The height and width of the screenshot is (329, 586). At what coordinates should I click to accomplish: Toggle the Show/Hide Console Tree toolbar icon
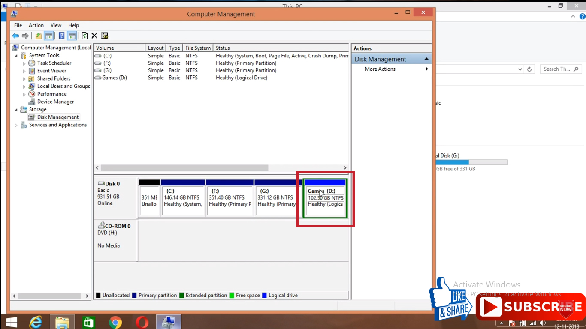(x=49, y=36)
